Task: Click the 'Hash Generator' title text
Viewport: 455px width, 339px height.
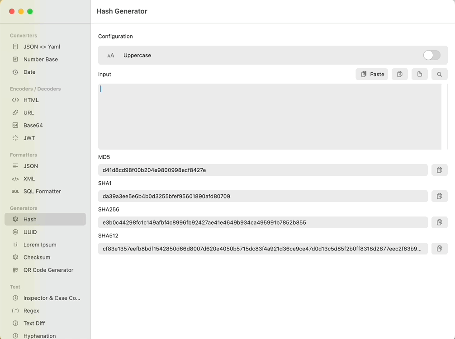Action: coord(122,11)
